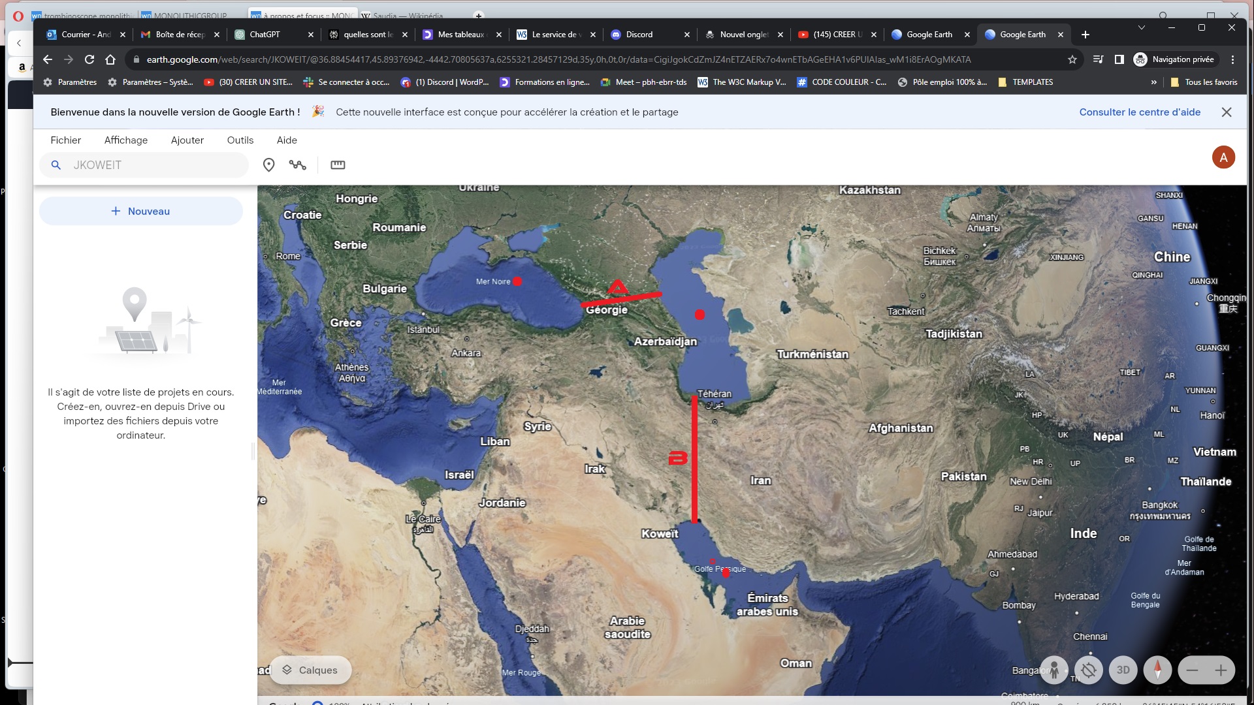Open Tous les favoris folder
The height and width of the screenshot is (705, 1254).
click(x=1204, y=82)
